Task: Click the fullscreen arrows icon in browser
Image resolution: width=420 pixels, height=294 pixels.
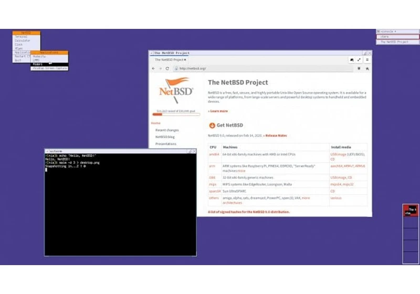Action: 359,60
